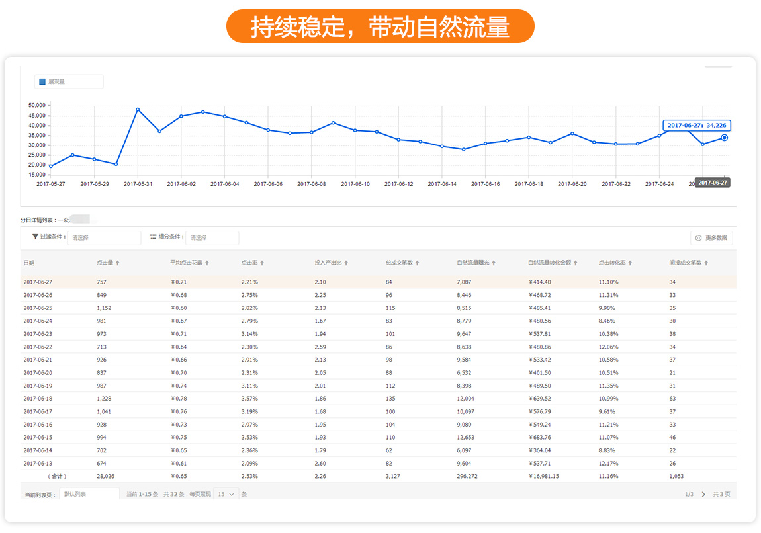Click the funnel icon beside 过滤条件
Image resolution: width=761 pixels, height=533 pixels.
pos(35,237)
